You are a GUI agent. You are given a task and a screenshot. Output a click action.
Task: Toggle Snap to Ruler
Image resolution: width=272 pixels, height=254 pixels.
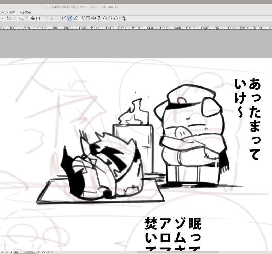64,18
